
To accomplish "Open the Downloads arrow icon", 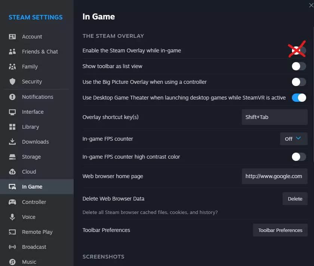I will [x=12, y=142].
